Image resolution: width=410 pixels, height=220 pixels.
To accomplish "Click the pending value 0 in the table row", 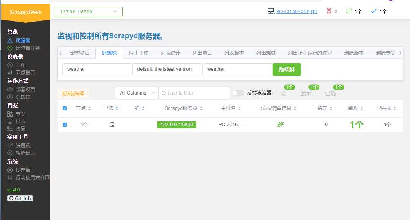I will [x=326, y=125].
